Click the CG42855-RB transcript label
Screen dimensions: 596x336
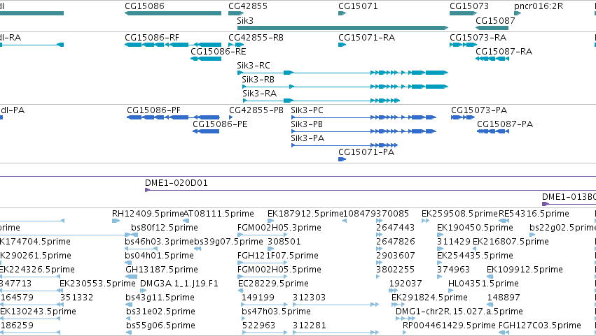coord(256,38)
